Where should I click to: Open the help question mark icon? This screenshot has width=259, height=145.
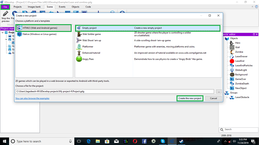(256, 7)
